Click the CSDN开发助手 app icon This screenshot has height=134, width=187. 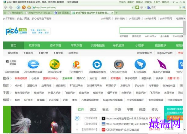(104, 130)
